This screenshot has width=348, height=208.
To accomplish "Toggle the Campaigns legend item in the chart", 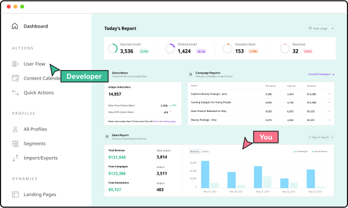I will pos(301,151).
